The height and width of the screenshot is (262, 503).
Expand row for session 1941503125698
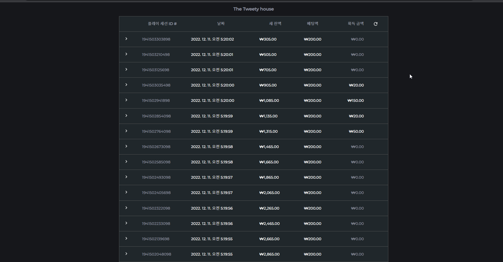click(x=126, y=70)
